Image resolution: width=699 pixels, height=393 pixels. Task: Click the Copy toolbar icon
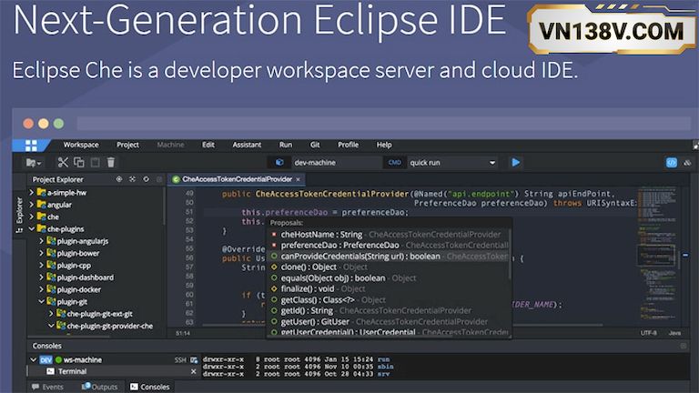79,163
